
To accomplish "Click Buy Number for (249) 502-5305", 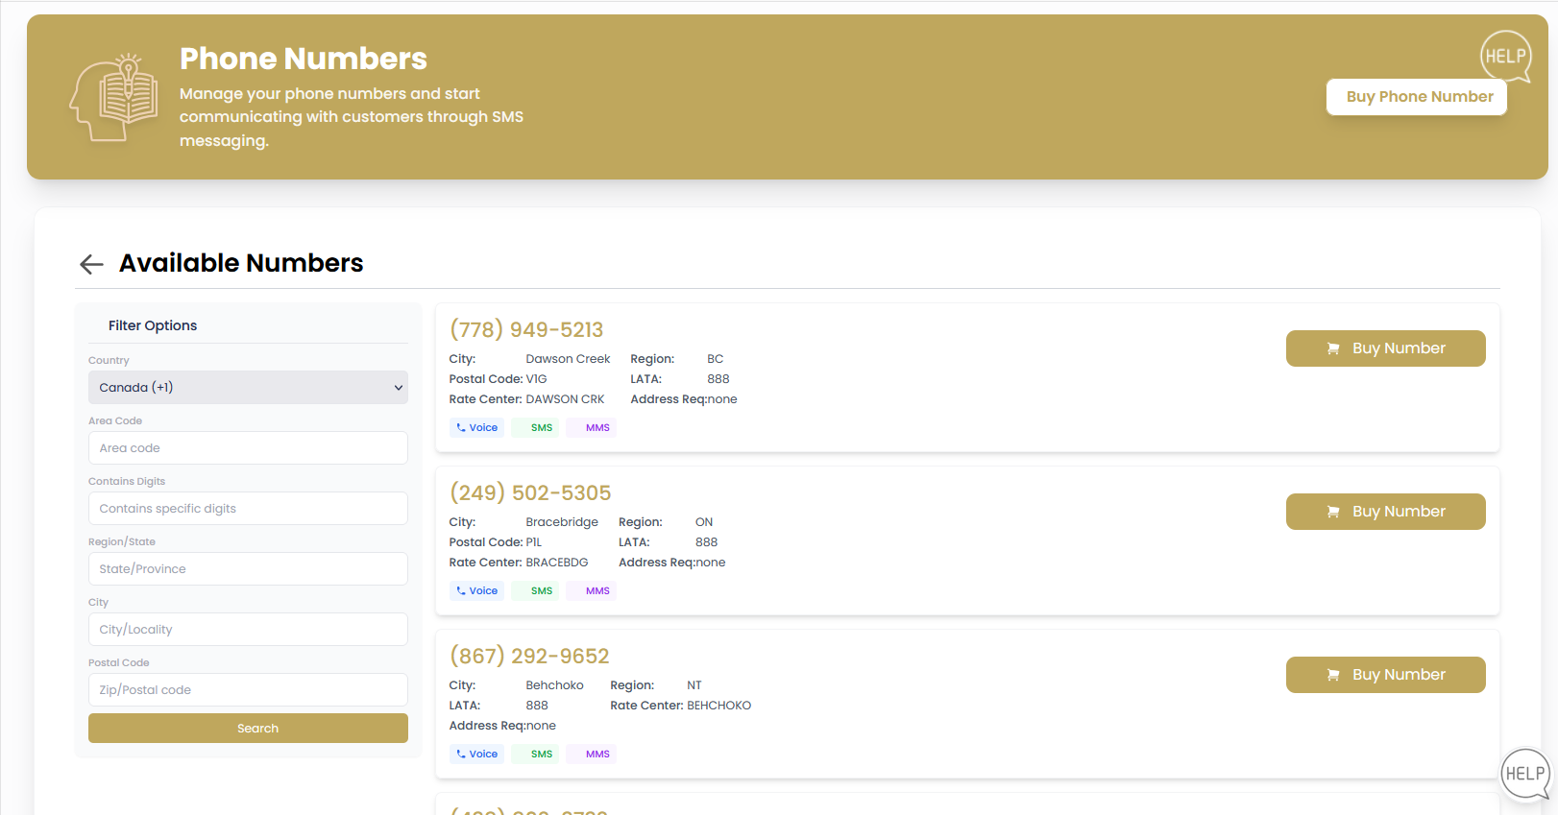I will pyautogui.click(x=1385, y=511).
